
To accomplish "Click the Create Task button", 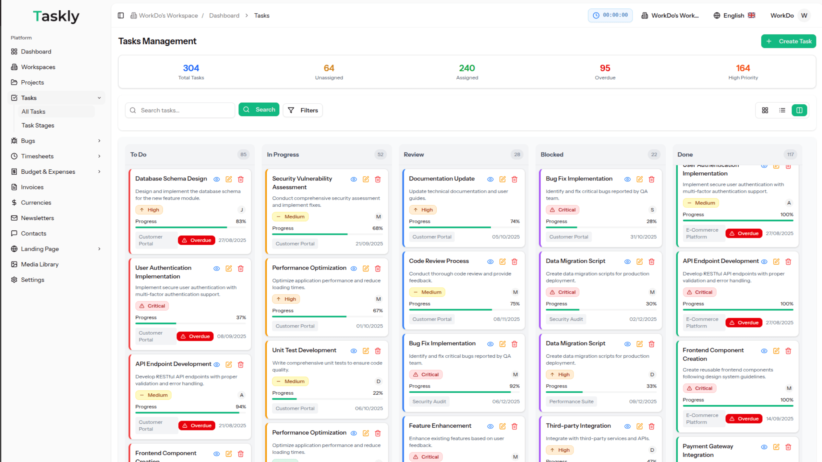I will (x=788, y=41).
